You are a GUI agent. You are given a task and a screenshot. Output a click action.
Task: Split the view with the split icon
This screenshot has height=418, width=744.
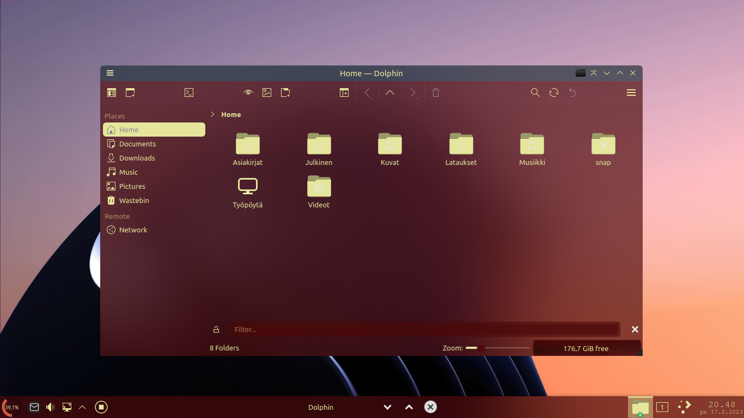(344, 93)
